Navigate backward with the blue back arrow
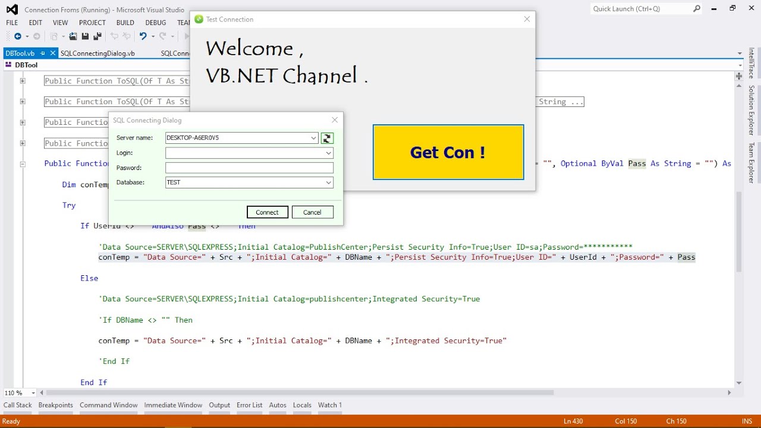This screenshot has height=428, width=761. [18, 36]
